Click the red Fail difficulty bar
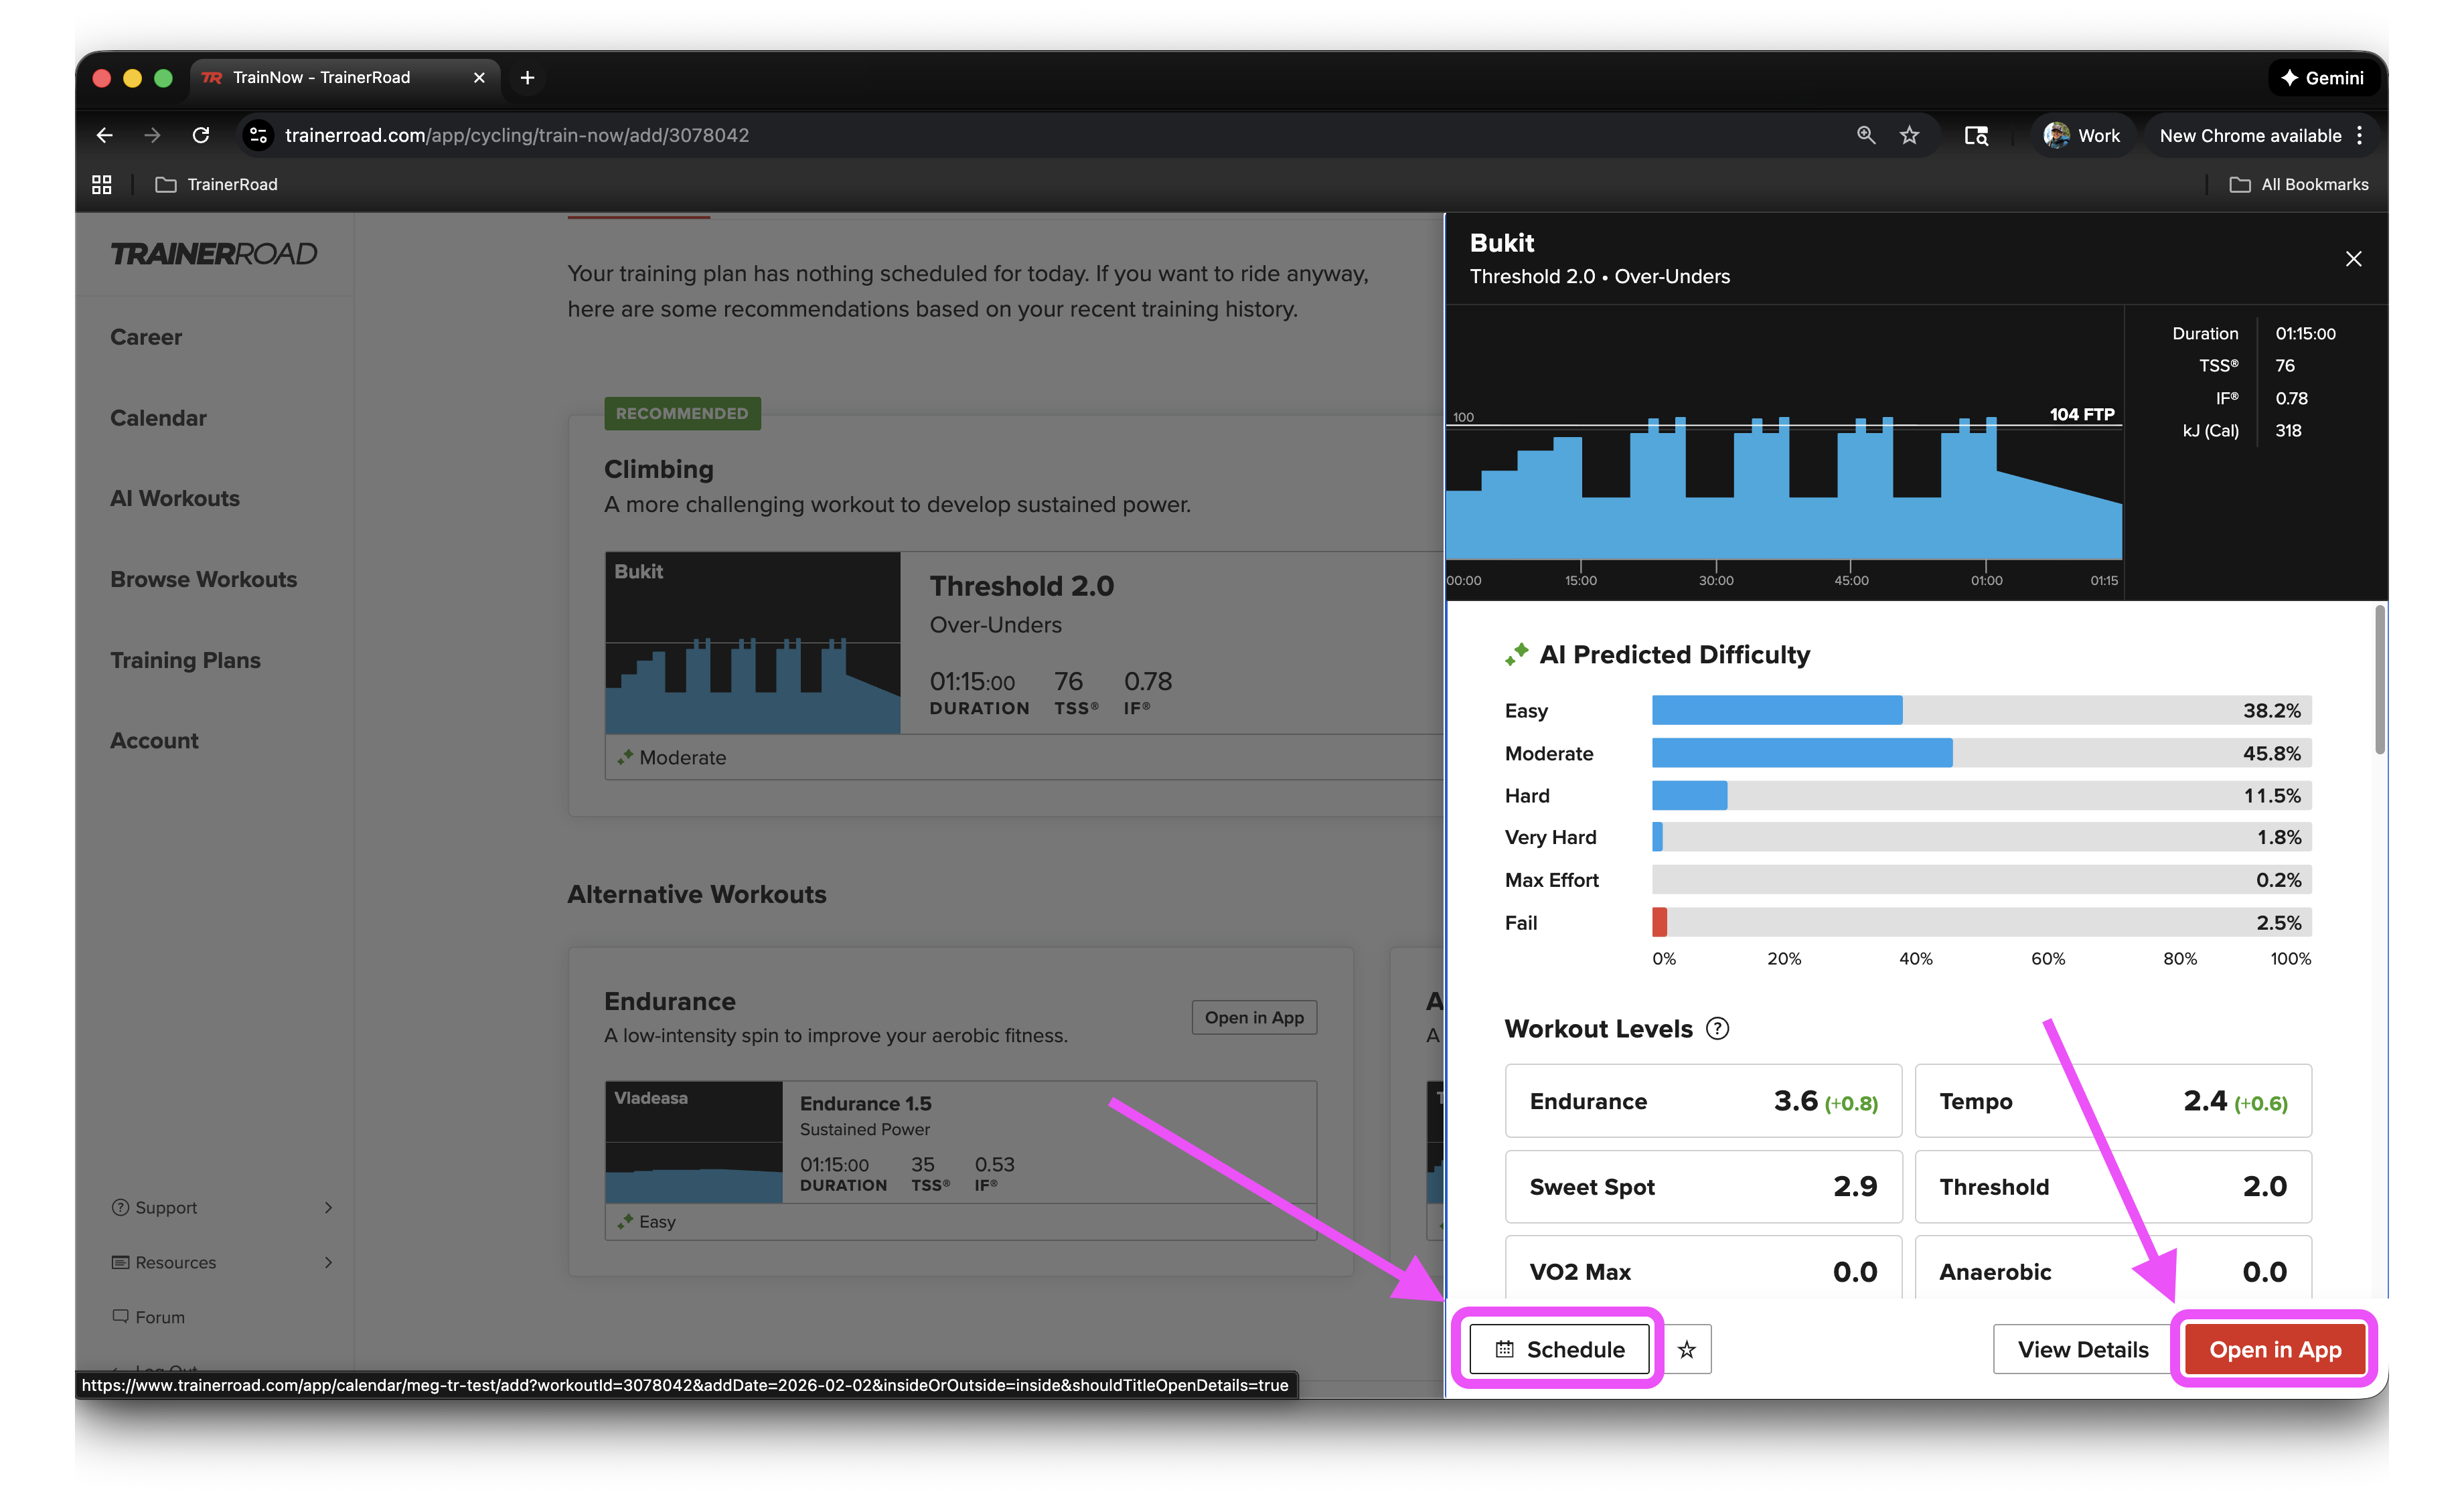 click(1659, 922)
